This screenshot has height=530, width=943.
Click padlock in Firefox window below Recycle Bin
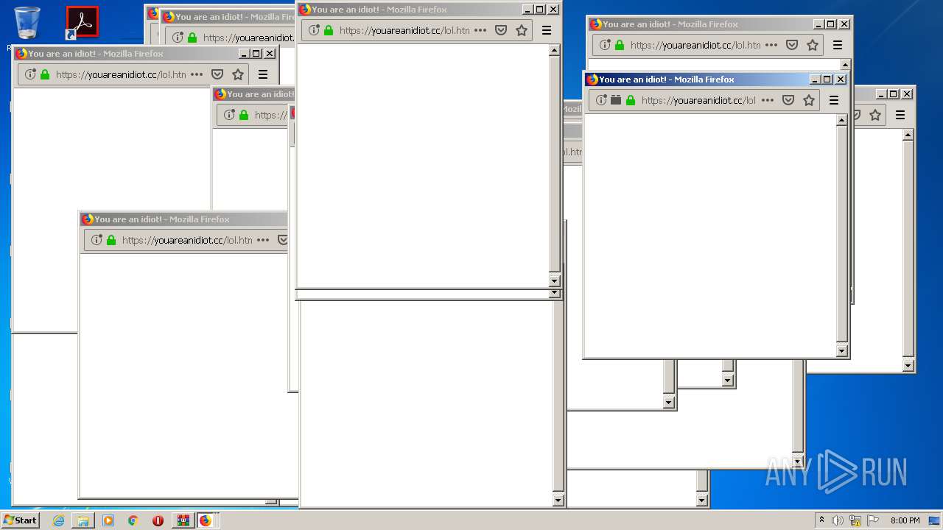tap(45, 74)
